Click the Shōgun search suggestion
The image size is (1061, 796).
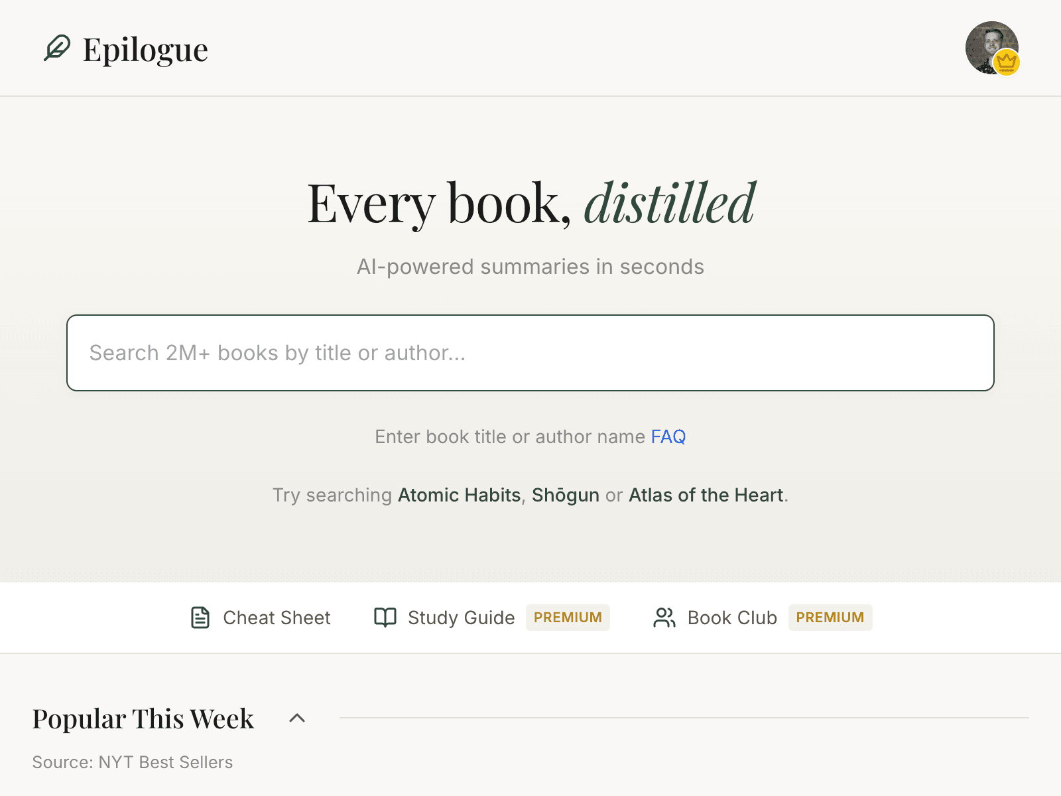click(565, 495)
